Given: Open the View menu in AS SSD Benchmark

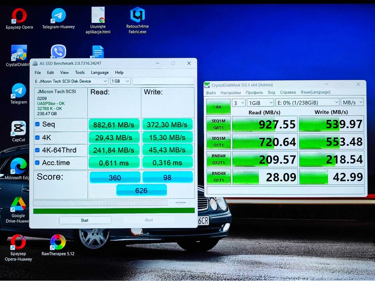Looking at the screenshot, I should [x=64, y=73].
